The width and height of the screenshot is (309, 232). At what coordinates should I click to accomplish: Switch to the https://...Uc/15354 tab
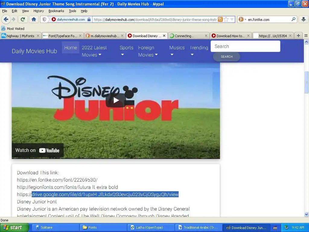[x=273, y=36]
